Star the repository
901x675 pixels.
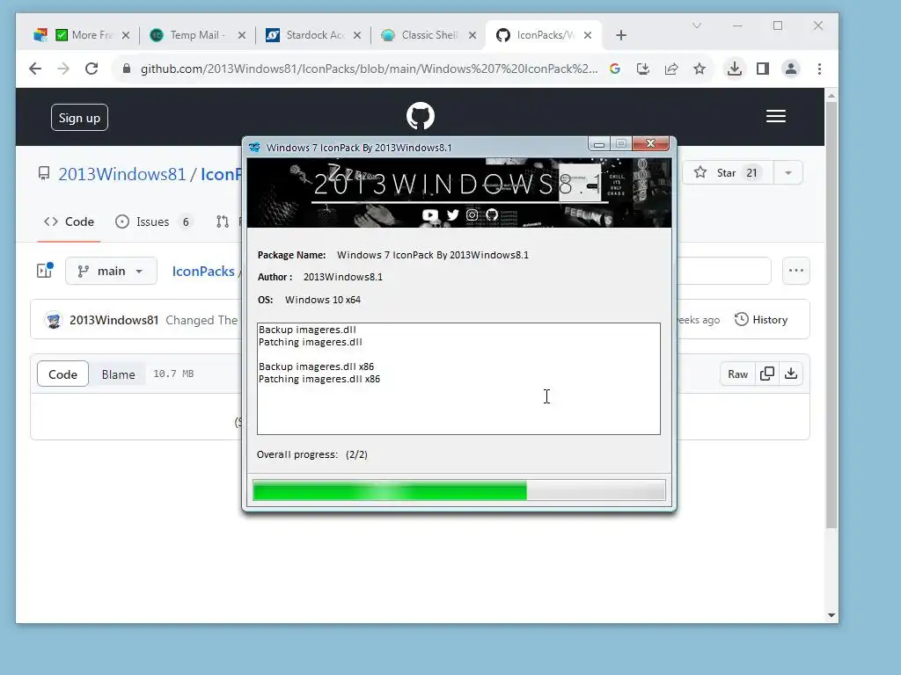click(x=728, y=173)
